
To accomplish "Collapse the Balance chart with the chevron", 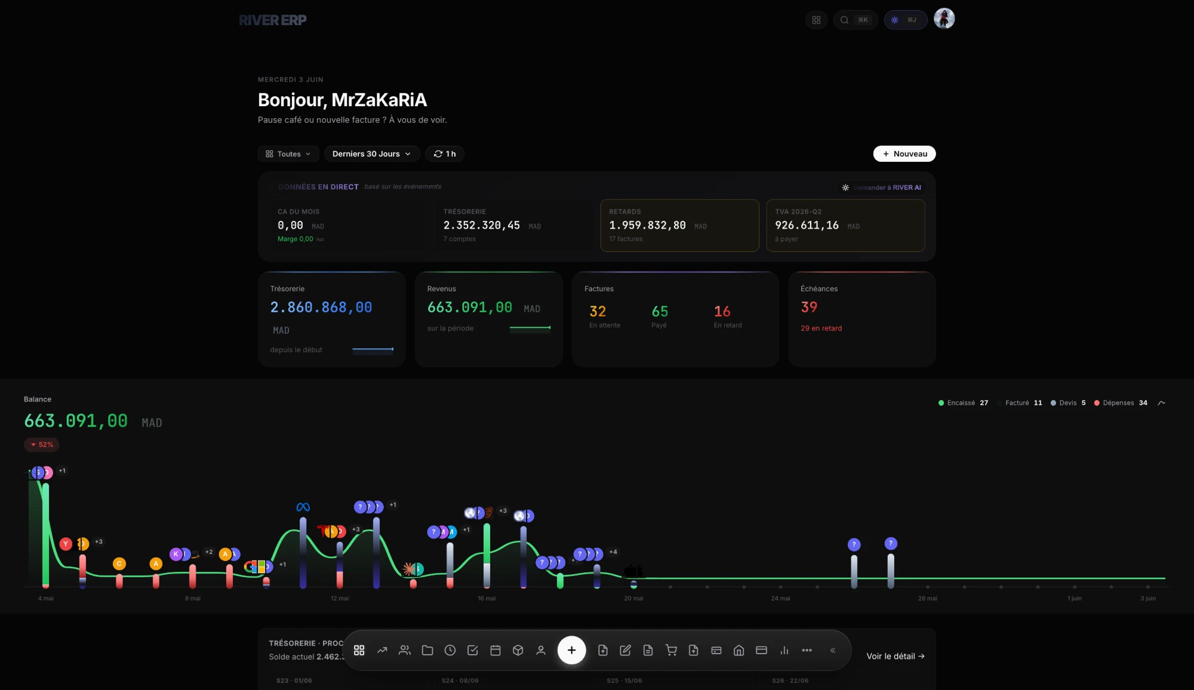I will (x=1161, y=403).
